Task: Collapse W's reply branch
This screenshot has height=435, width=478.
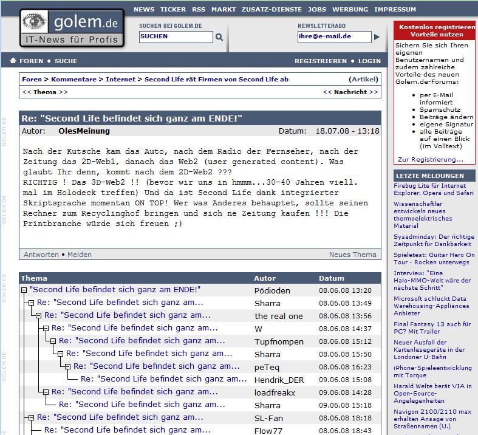Action: [x=46, y=328]
